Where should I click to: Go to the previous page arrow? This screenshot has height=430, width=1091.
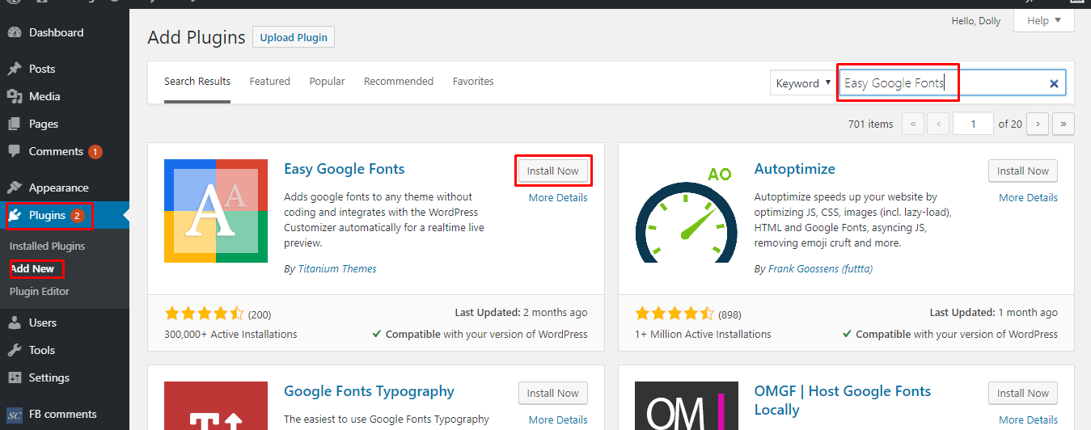click(938, 124)
